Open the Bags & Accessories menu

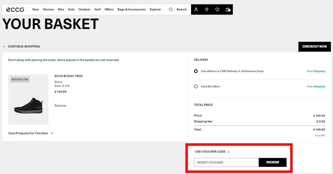coord(132,9)
